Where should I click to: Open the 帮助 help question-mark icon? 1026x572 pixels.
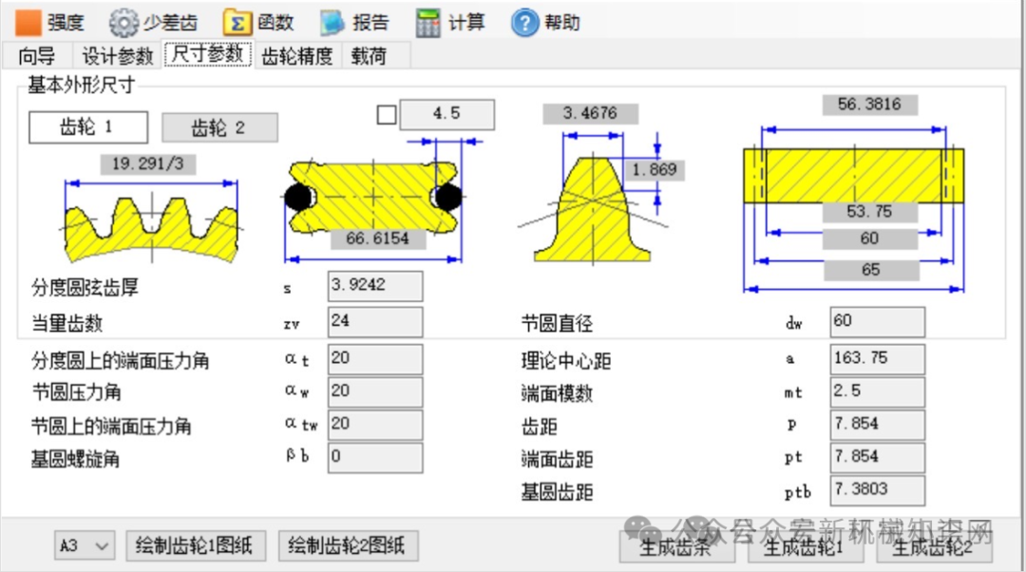(x=524, y=23)
